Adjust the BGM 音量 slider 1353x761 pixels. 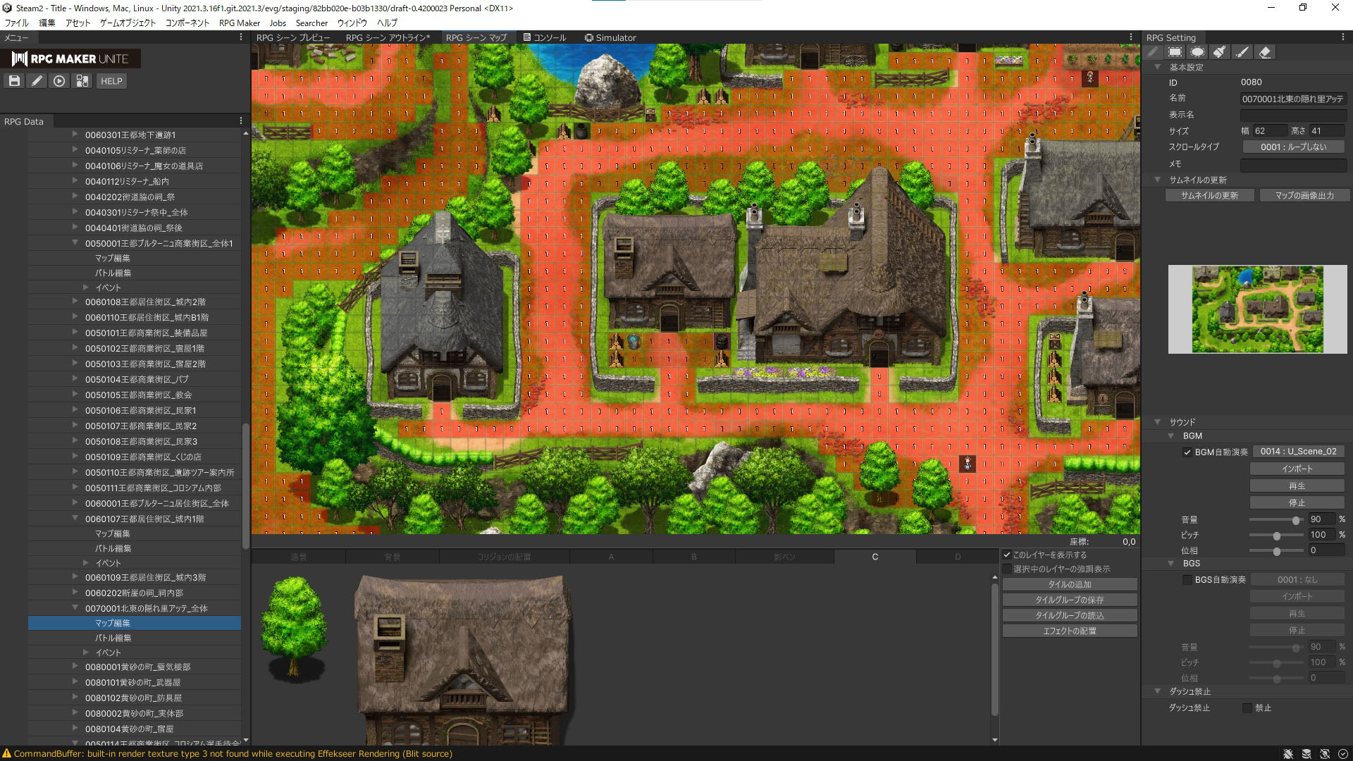1295,520
